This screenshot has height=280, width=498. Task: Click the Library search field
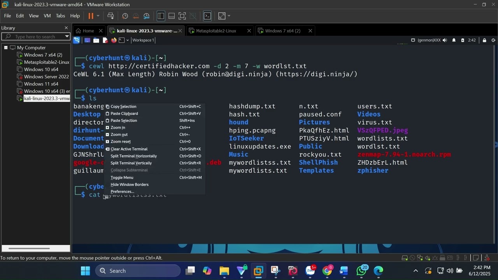click(35, 37)
